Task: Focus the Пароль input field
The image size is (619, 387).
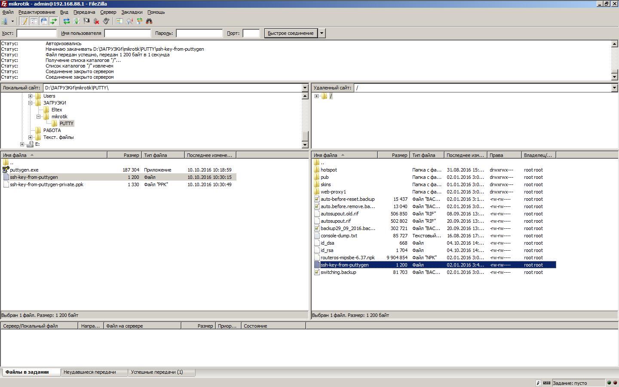Action: [x=199, y=33]
